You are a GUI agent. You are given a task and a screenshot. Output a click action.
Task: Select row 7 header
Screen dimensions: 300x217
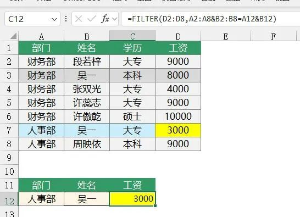point(9,130)
